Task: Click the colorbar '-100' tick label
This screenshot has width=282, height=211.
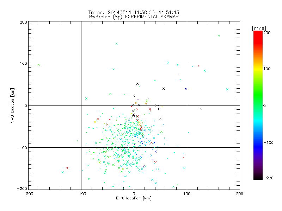Action: [x=268, y=142]
